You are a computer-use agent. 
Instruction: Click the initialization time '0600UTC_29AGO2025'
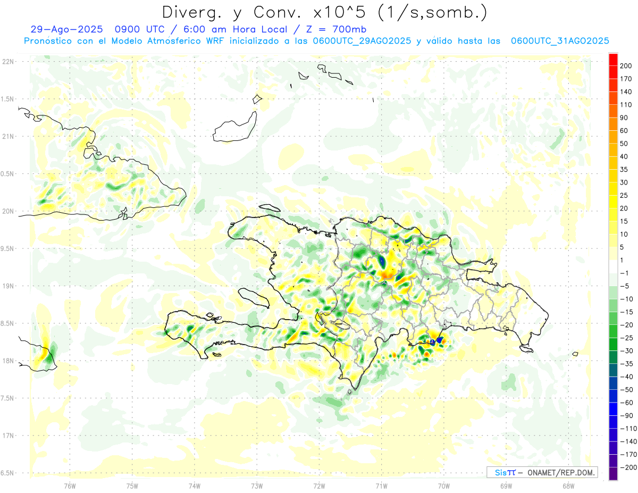[362, 41]
